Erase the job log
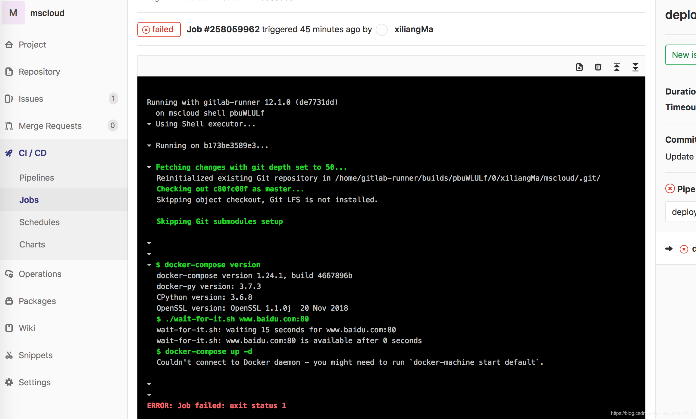 [598, 67]
